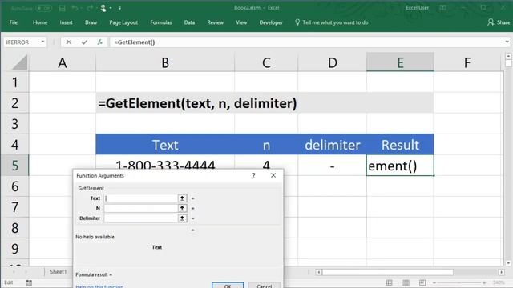Switch to the Page Layout tab
Viewport: 513px width, 288px height.
point(123,22)
